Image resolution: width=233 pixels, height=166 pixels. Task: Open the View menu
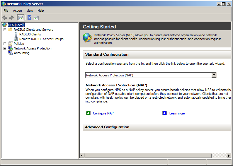tap(30, 11)
